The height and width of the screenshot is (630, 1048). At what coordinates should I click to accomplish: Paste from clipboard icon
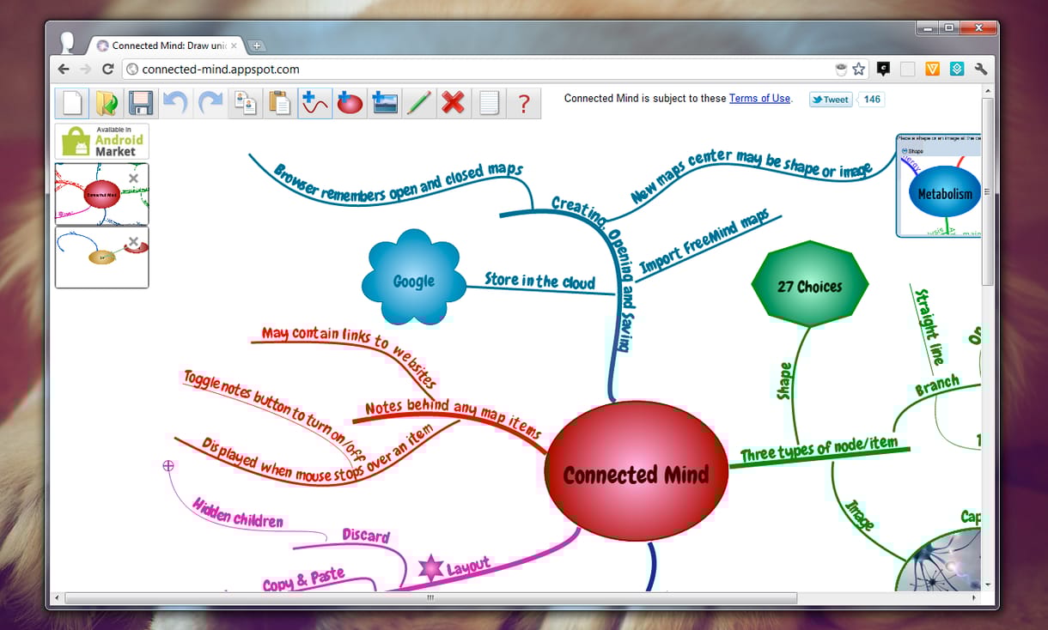280,103
